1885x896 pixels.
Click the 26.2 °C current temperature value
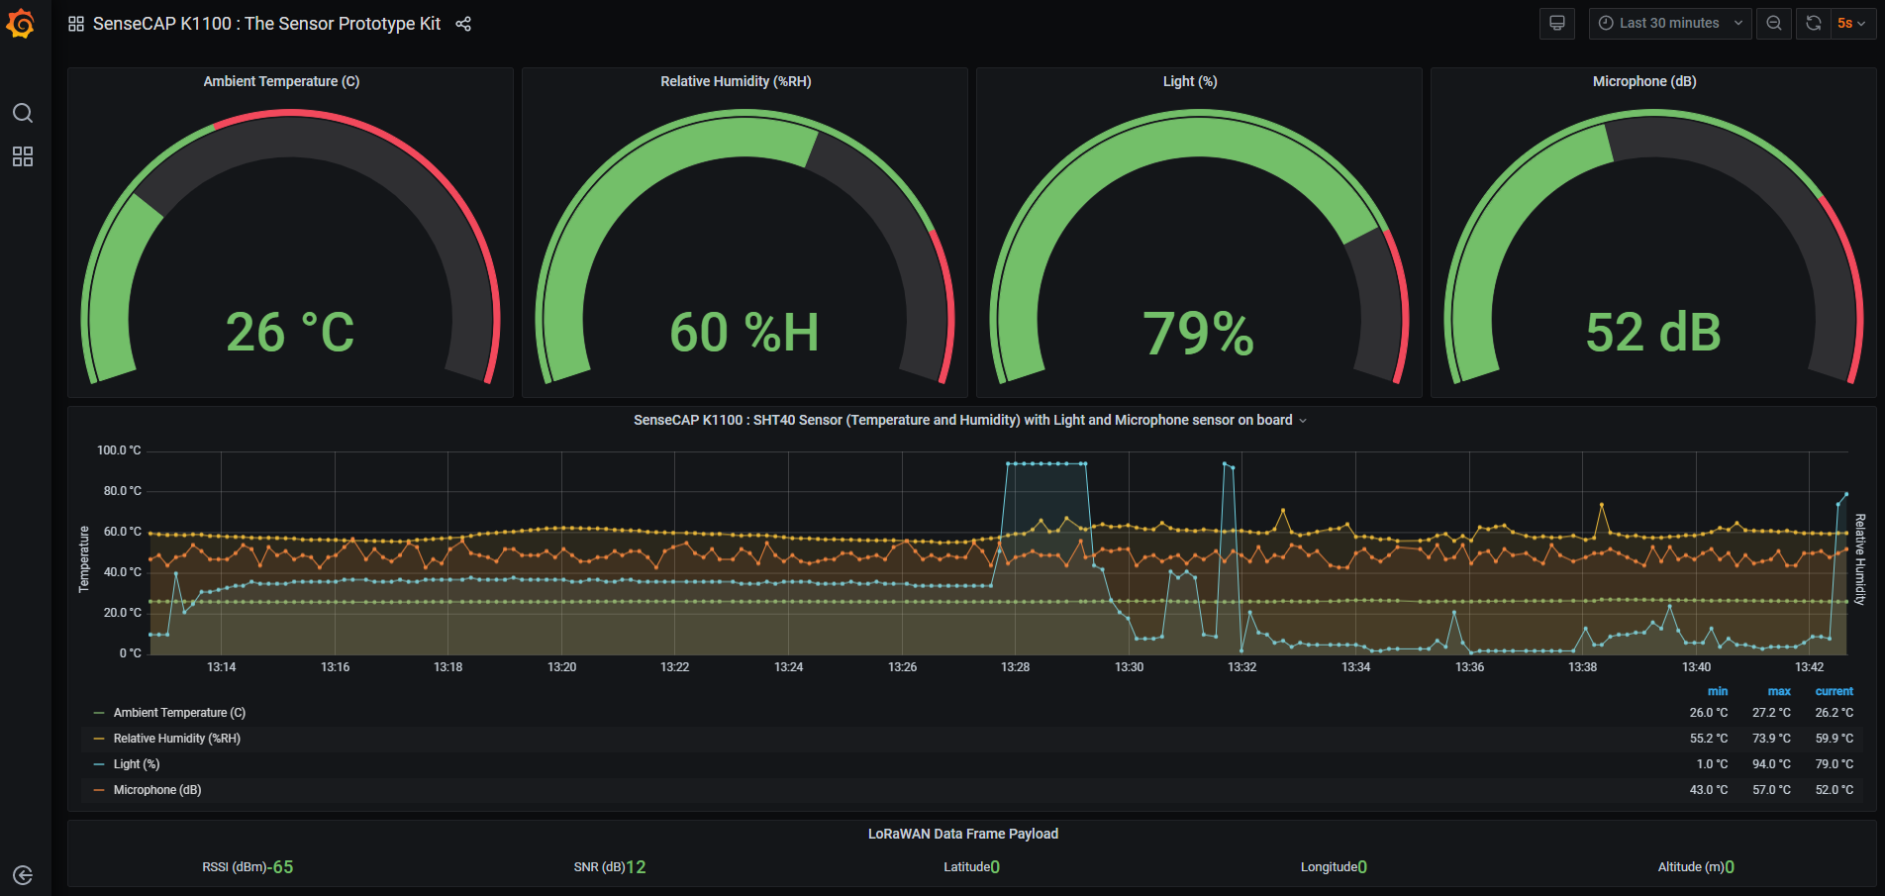point(1835,713)
